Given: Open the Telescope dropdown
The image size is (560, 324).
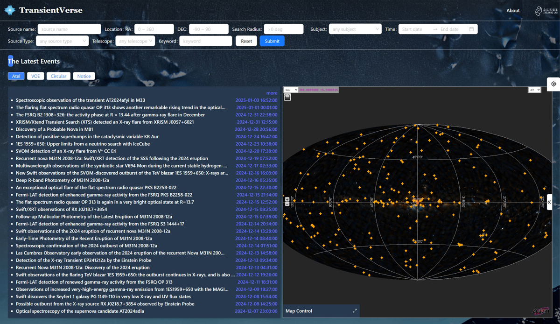Looking at the screenshot, I should pos(135,42).
